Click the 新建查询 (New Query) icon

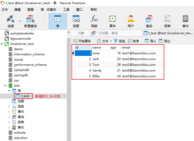(x=31, y=21)
